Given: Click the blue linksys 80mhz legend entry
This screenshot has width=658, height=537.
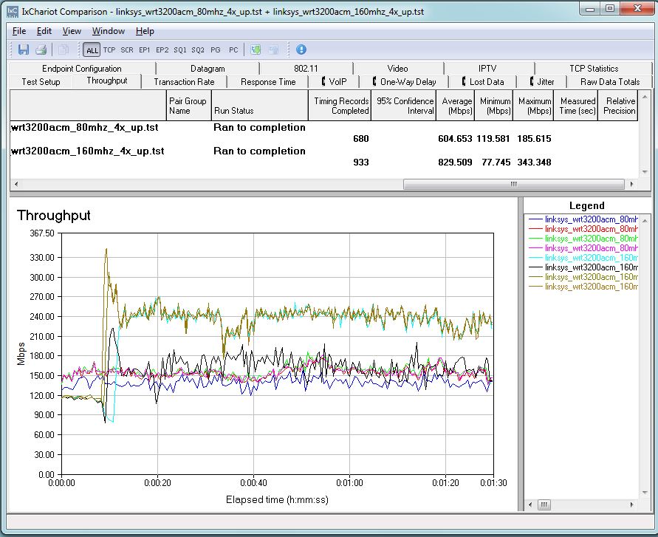Looking at the screenshot, I should pos(583,219).
